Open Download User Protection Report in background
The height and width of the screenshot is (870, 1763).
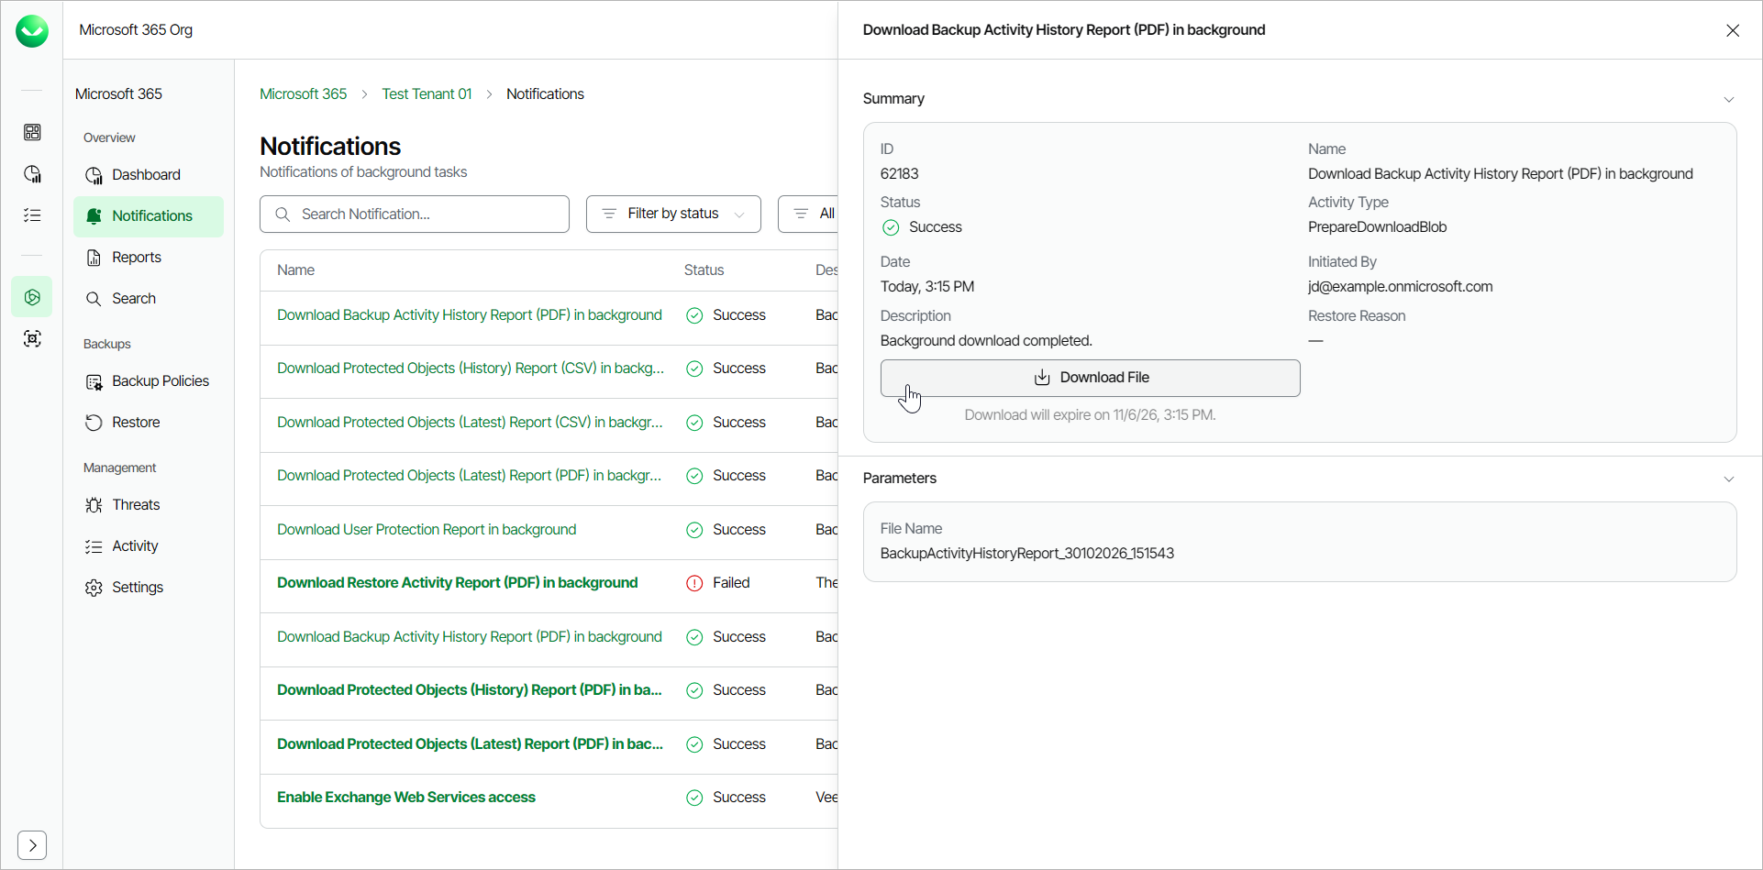(427, 529)
